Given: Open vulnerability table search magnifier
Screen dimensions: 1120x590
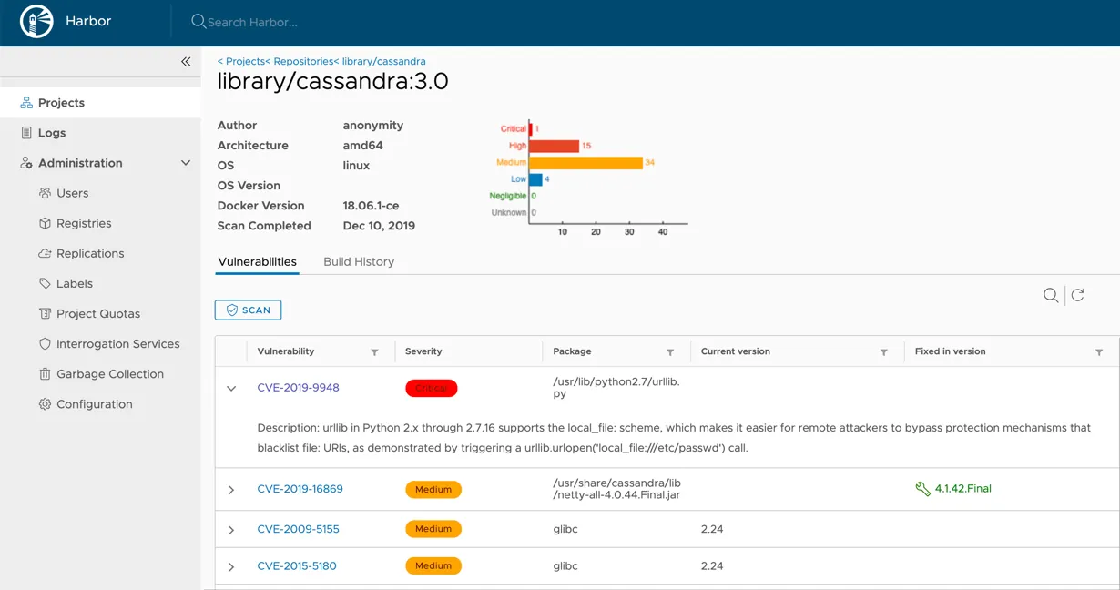Looking at the screenshot, I should [1051, 295].
